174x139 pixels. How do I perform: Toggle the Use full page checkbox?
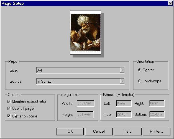click(x=9, y=109)
